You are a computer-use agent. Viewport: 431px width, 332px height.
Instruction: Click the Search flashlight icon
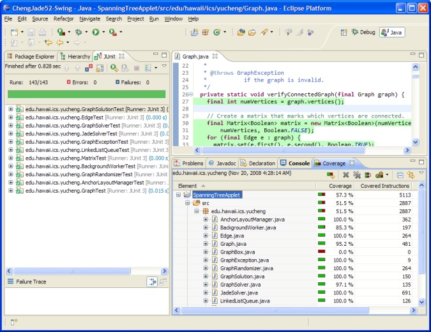point(264,33)
